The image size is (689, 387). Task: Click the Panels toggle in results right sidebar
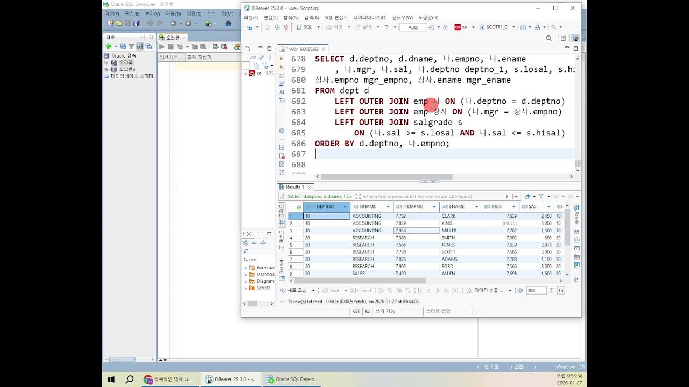click(x=576, y=214)
